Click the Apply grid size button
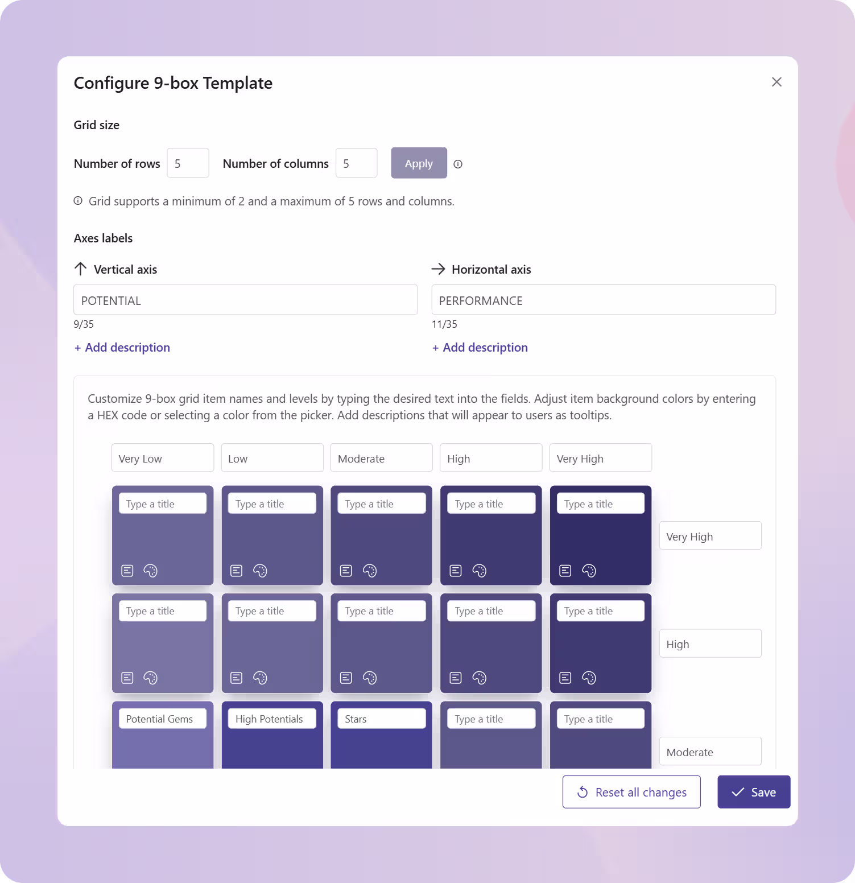 [x=419, y=163]
